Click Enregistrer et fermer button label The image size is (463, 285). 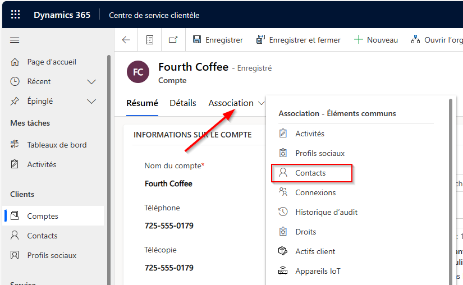305,40
